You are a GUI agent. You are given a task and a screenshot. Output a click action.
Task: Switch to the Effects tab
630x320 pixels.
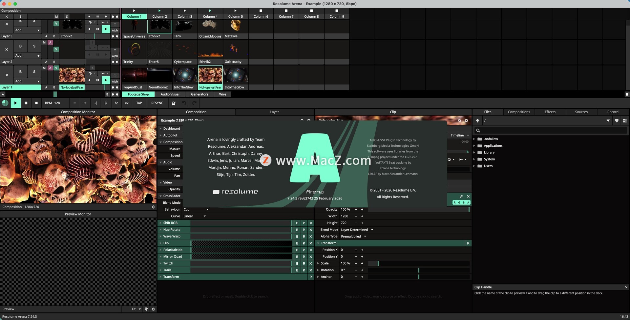tap(550, 112)
